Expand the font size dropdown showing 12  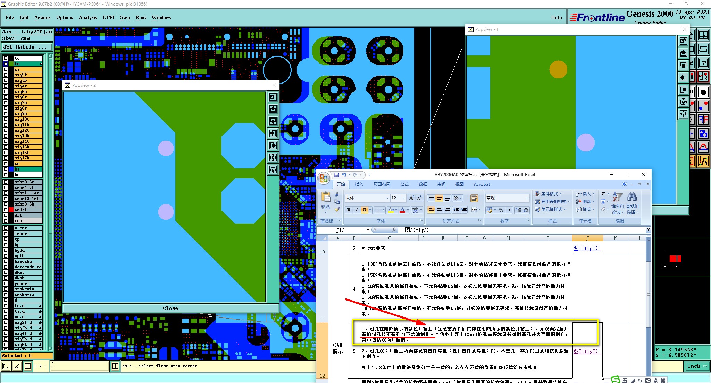404,198
